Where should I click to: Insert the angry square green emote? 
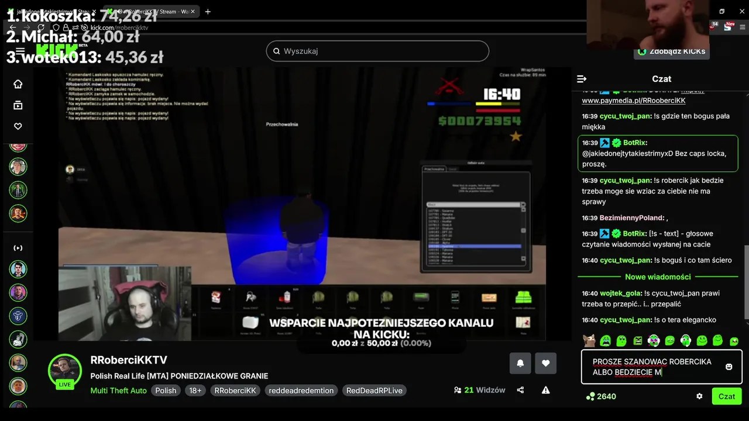(x=638, y=340)
